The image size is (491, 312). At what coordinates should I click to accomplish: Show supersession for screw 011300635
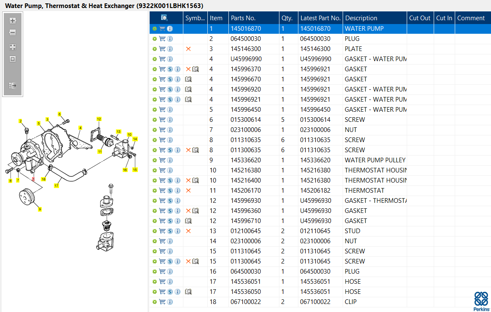pyautogui.click(x=170, y=150)
